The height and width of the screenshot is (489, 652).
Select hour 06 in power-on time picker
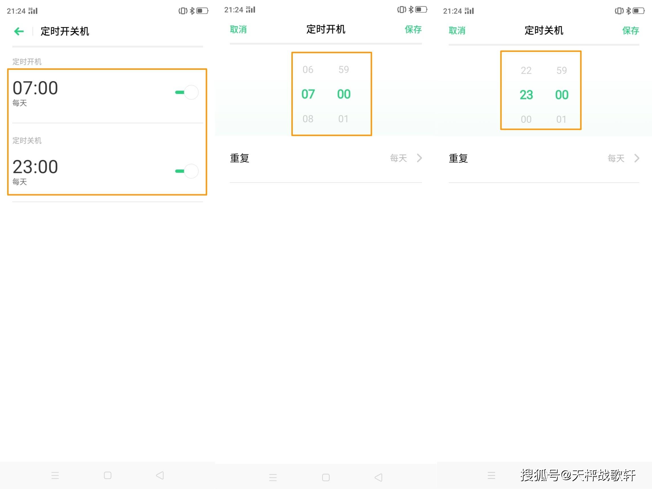click(x=308, y=69)
